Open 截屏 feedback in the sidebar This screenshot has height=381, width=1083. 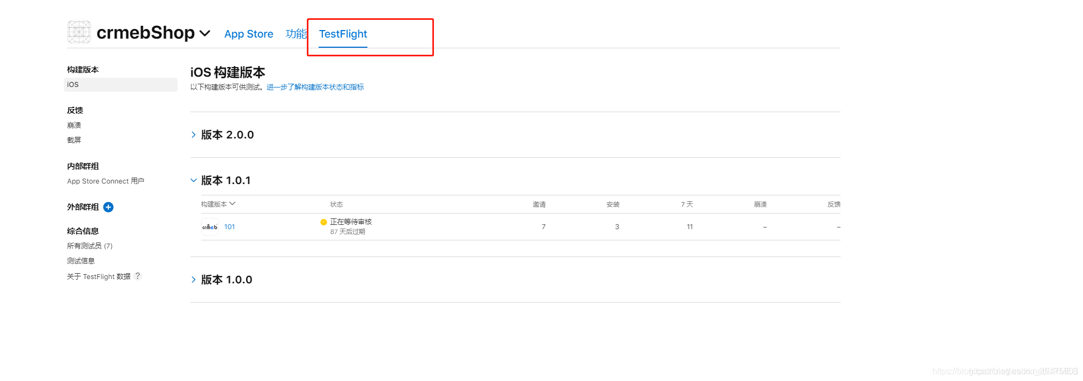tap(74, 140)
